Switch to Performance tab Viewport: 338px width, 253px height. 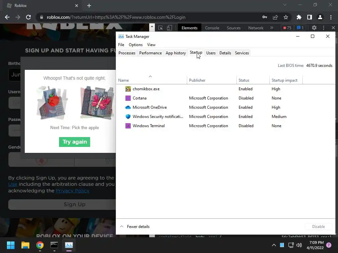point(151,53)
